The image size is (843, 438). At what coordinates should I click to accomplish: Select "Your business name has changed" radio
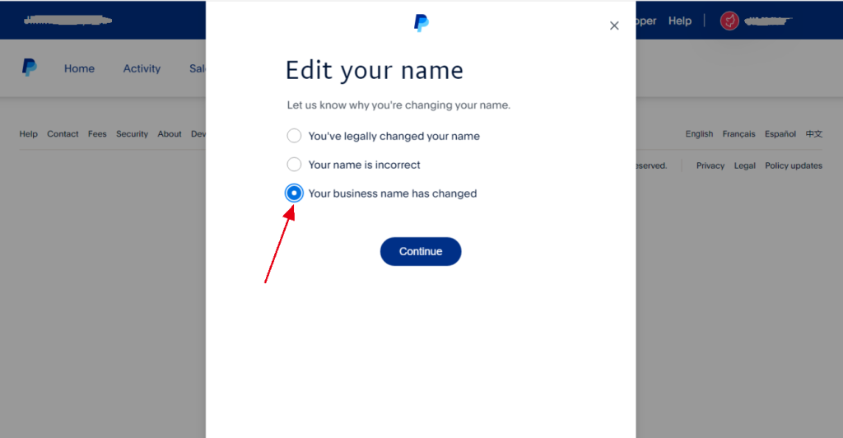[x=294, y=193]
